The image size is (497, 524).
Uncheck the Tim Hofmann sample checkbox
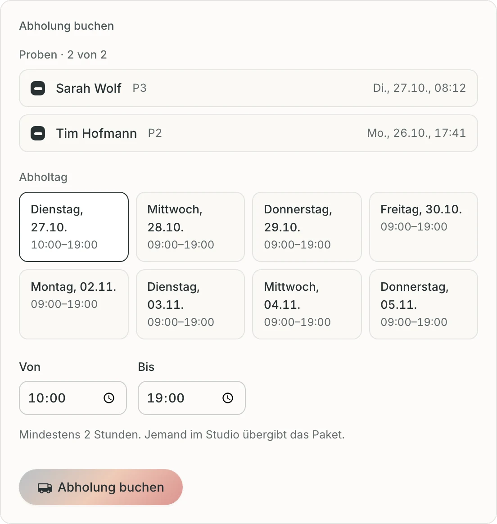pyautogui.click(x=38, y=133)
